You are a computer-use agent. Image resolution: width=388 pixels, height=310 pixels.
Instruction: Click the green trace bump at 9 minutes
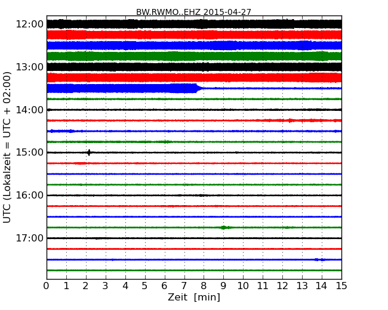click(224, 227)
